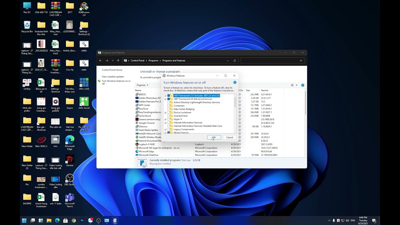Open Control Panel Home link

click(112, 70)
